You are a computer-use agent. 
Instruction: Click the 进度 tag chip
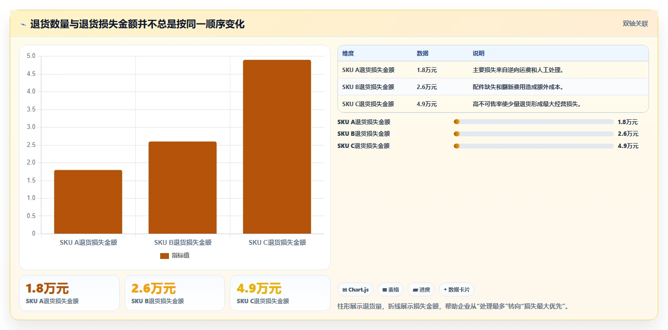421,290
